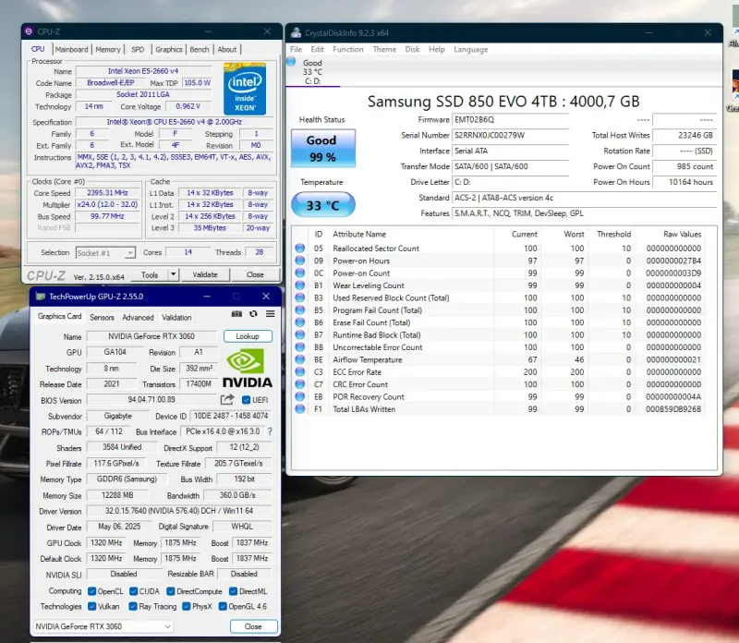The image size is (739, 643).
Task: Open the SPD tab in CPU-Z
Action: pos(138,50)
